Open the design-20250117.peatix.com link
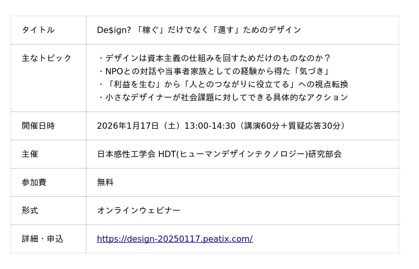419x269 pixels. point(174,239)
